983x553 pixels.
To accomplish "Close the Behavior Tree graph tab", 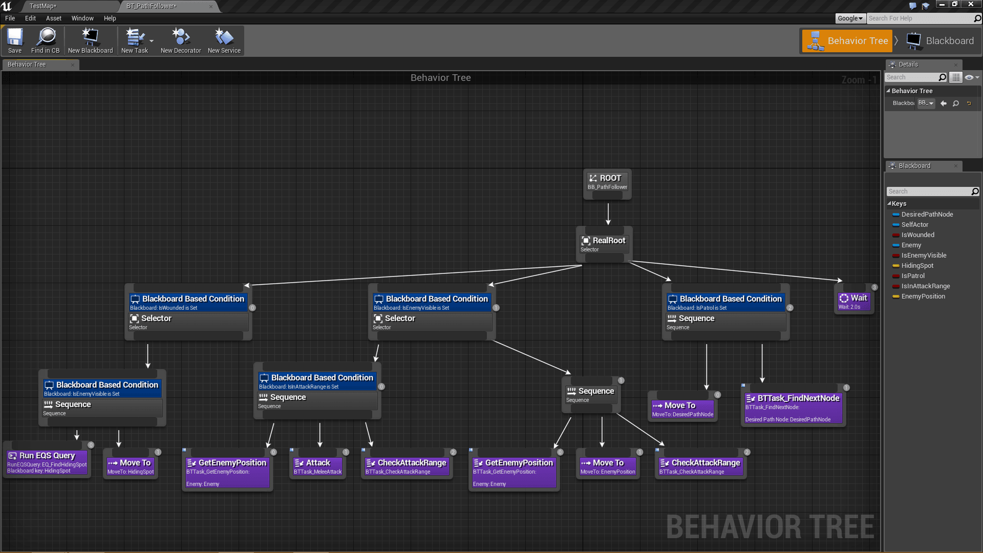I will point(72,65).
